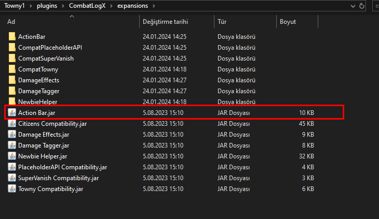
Task: Click the 8 KB size value
Action: (x=308, y=145)
